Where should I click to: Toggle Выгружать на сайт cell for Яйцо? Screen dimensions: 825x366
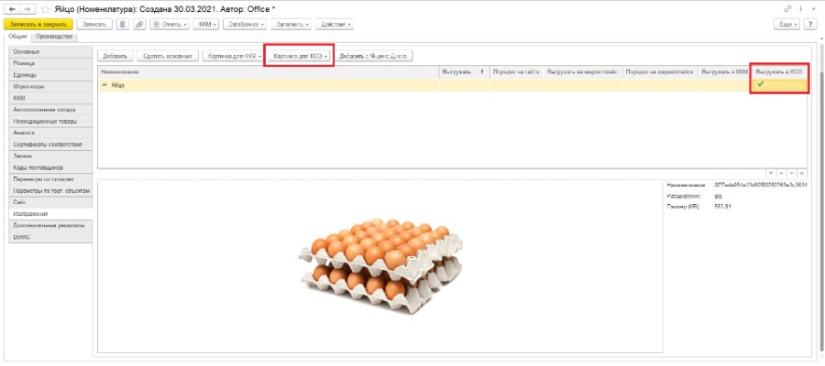click(x=464, y=85)
